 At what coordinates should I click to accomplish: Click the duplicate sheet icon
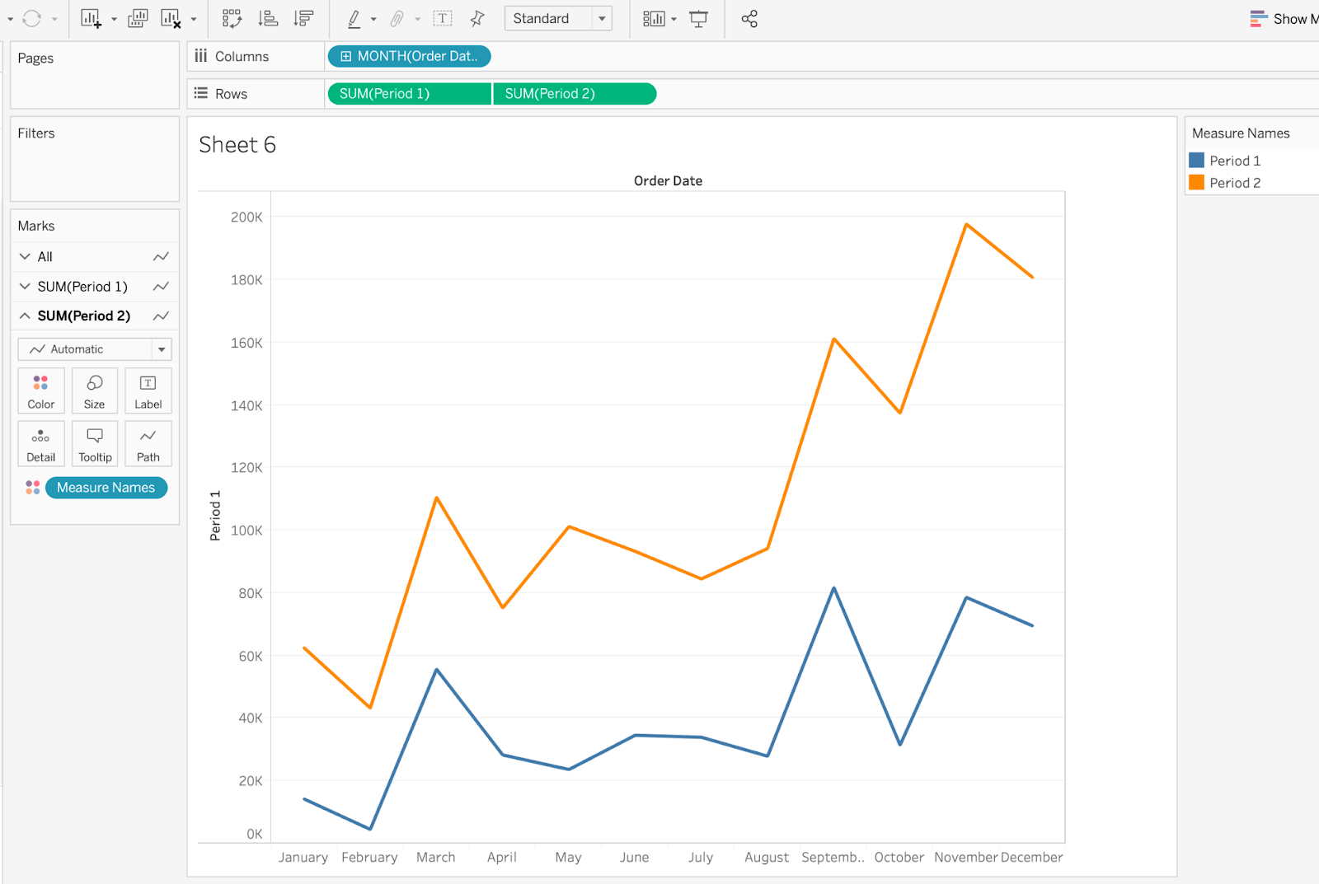138,18
